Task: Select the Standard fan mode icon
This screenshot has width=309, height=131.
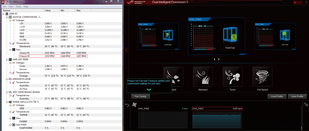Action: (x=203, y=77)
